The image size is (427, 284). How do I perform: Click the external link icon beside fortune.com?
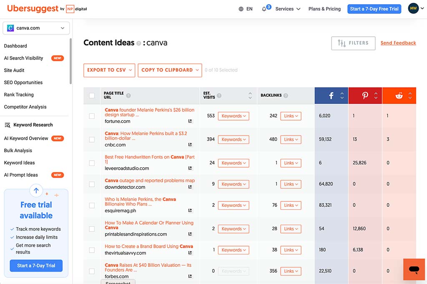[x=190, y=121]
